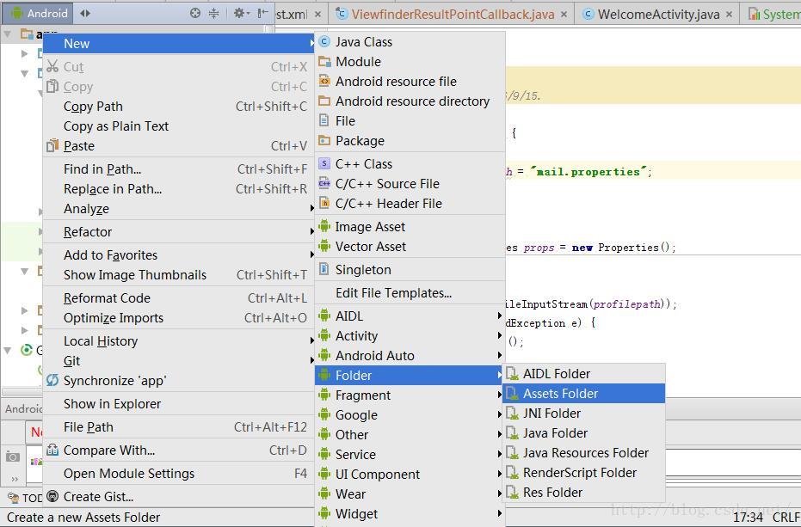
Task: Select the File entry in the New submenu
Action: [410, 121]
